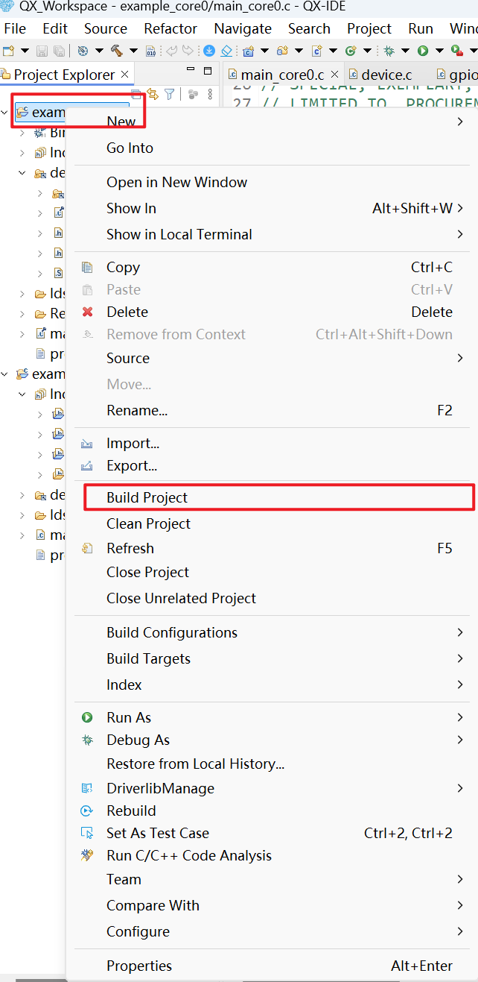The width and height of the screenshot is (478, 982).
Task: Open the Project Explorer view menu dots
Action: tap(210, 94)
